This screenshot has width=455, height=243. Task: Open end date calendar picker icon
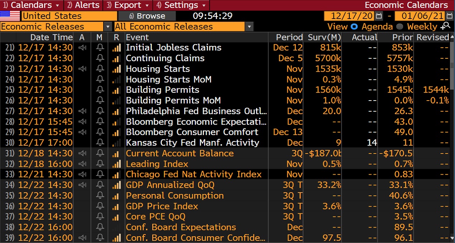[450, 16]
